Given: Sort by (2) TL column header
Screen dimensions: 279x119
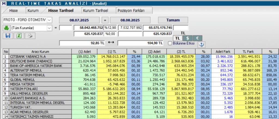Looking at the screenshot, I should [181, 52].
